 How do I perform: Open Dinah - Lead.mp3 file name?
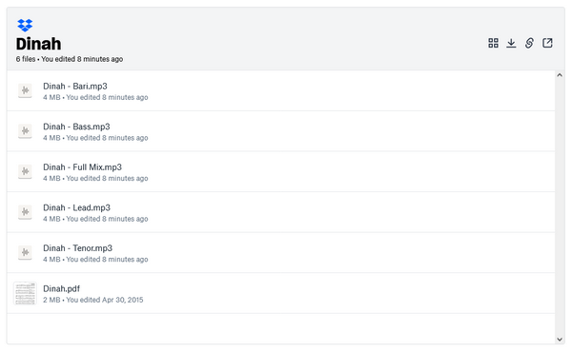click(76, 207)
